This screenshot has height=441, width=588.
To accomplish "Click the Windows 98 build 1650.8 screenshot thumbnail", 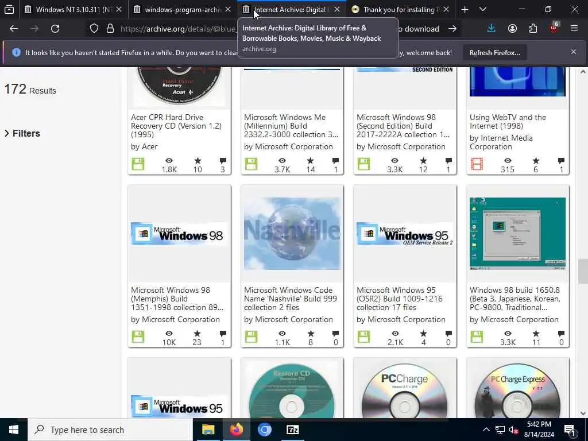I will coord(517,234).
